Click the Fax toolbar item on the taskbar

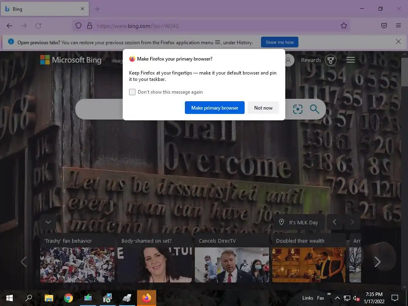pos(321,298)
